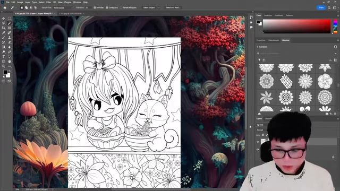The width and height of the screenshot is (340, 191).
Task: Toggle Quick Mask mode
Action: [4, 81]
